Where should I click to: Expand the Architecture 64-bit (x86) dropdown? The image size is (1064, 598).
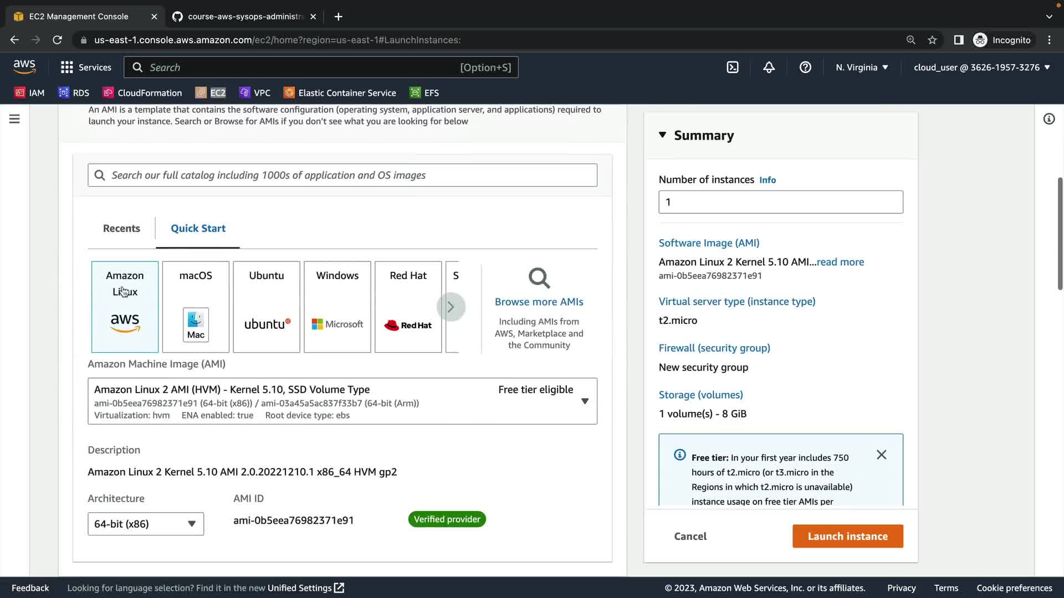146,524
